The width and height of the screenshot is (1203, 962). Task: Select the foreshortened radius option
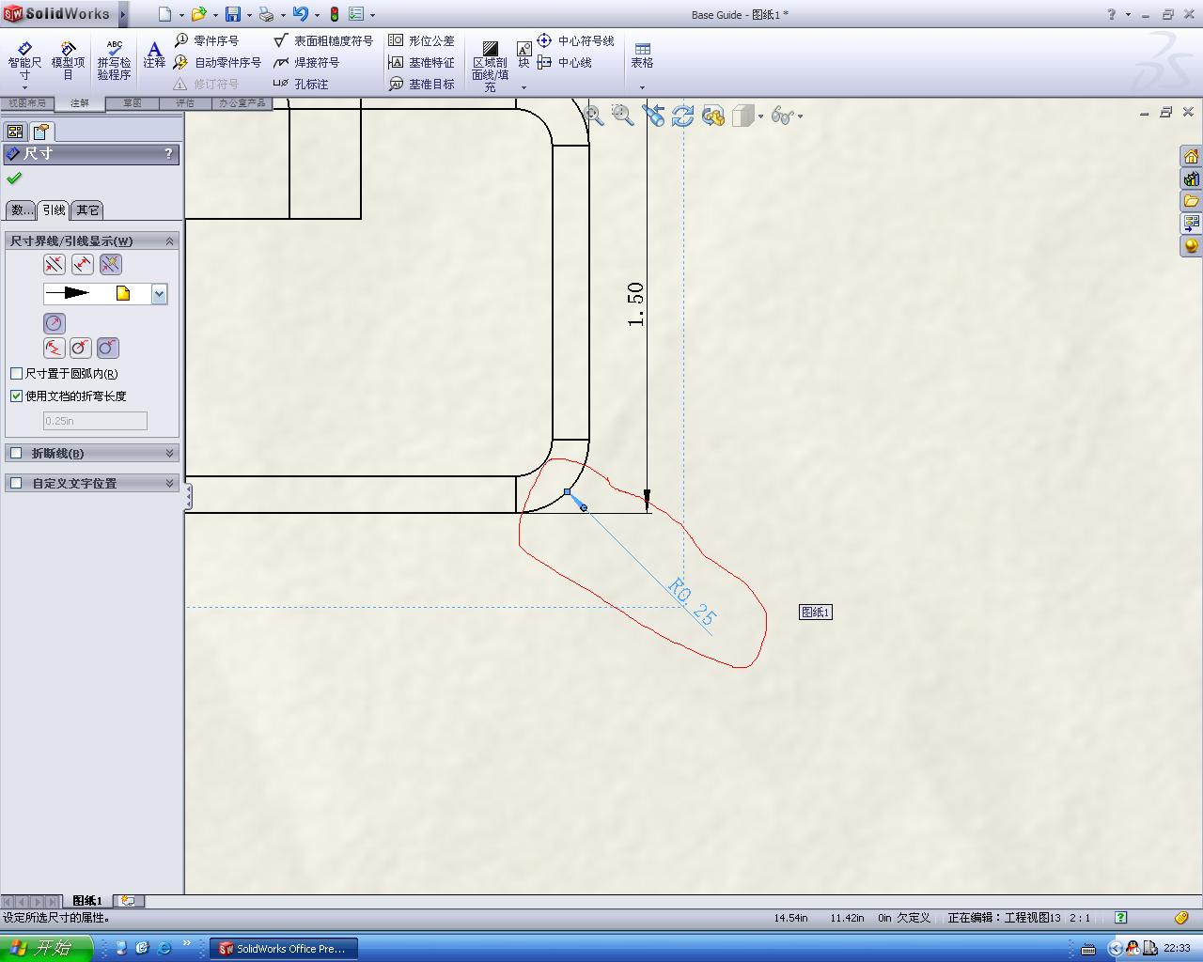tap(55, 349)
